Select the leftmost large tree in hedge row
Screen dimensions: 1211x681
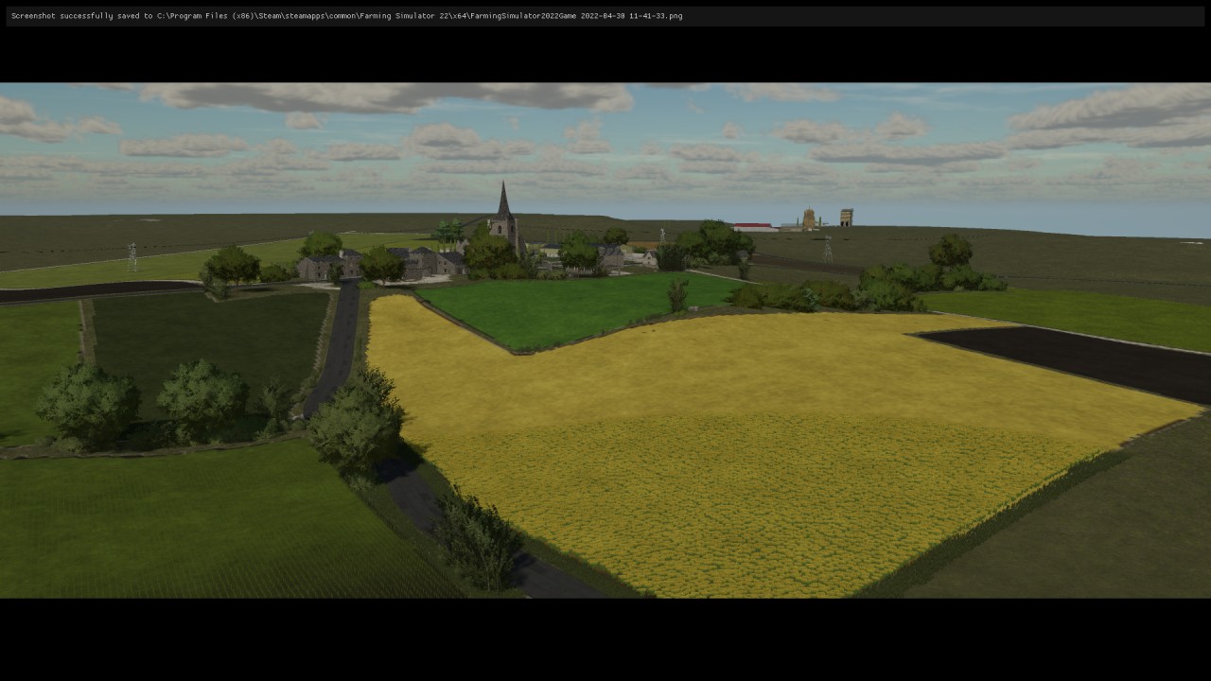point(87,404)
